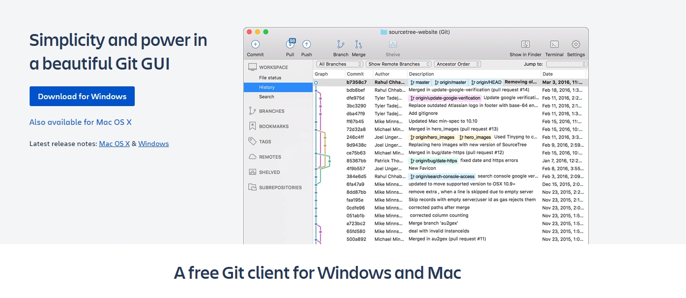
Task: Open the Terminal toolbar icon
Action: 554,44
